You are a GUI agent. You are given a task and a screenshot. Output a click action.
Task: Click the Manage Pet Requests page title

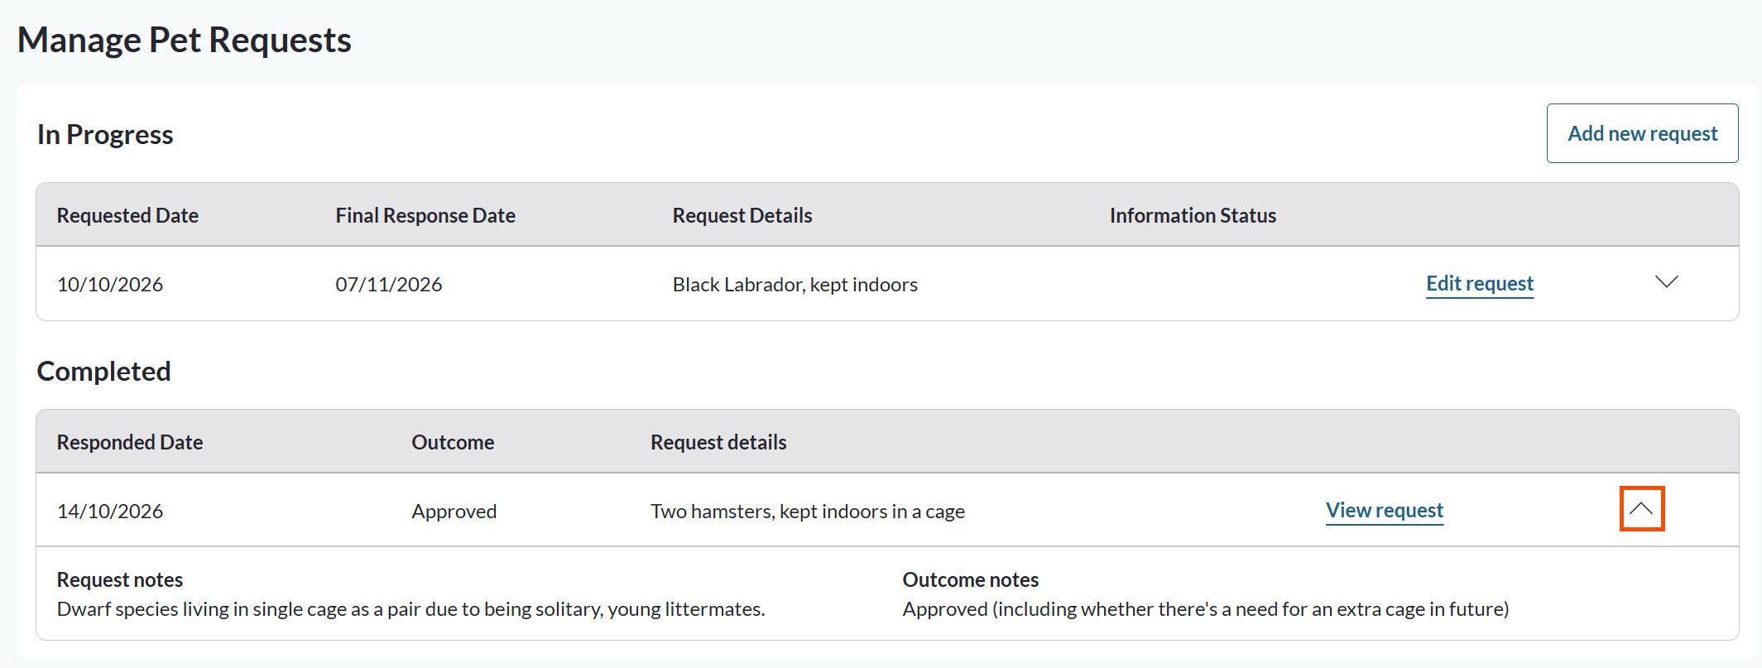tap(185, 40)
